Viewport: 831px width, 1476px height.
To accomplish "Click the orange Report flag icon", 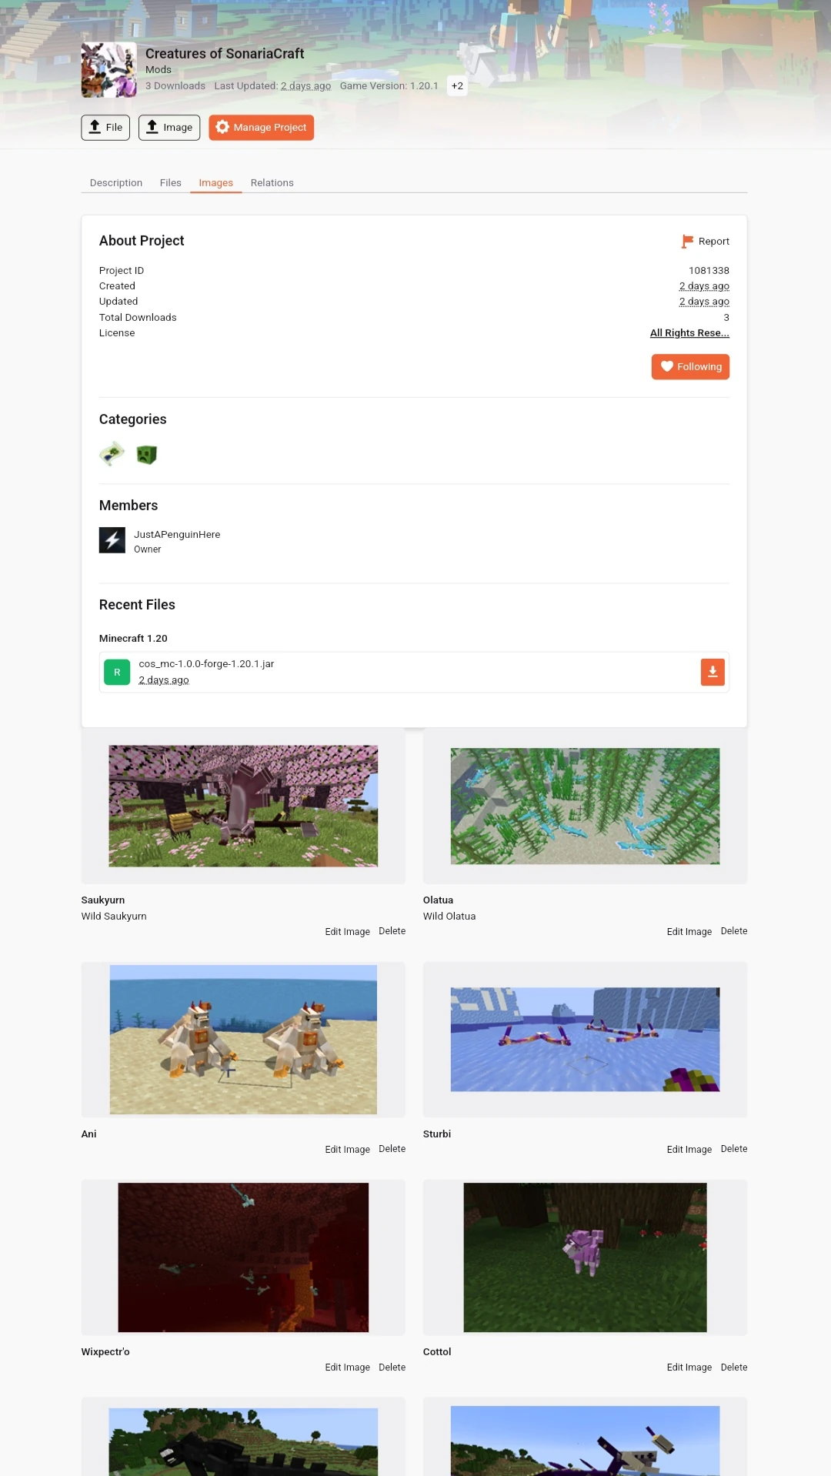I will tap(687, 242).
